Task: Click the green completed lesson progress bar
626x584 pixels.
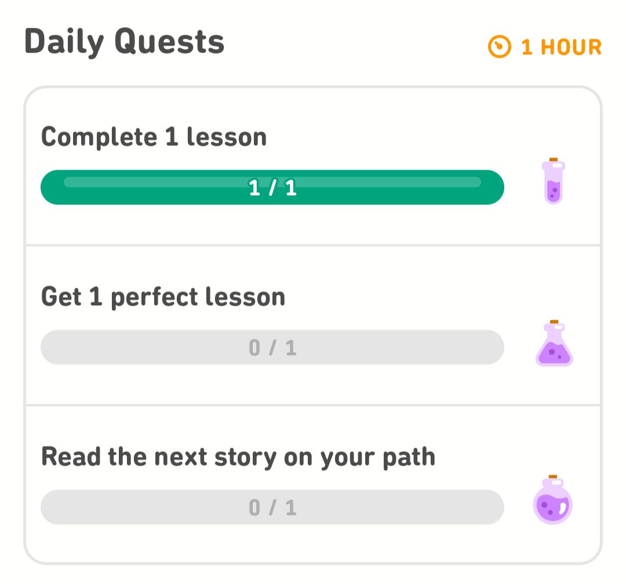Action: [x=272, y=187]
